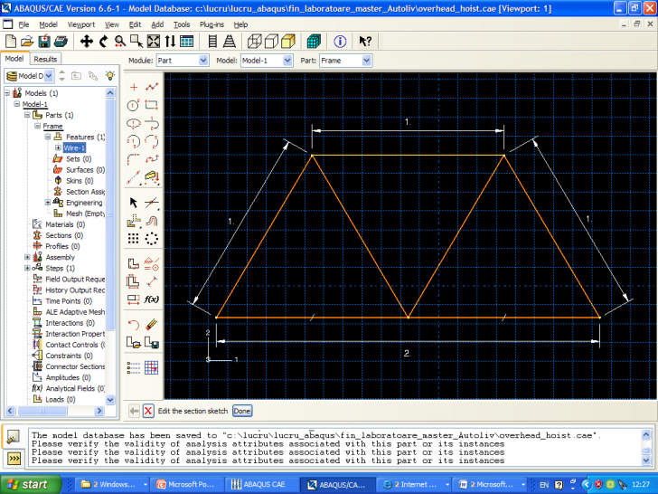658x494 pixels.
Task: Open the query information icon
Action: click(340, 42)
